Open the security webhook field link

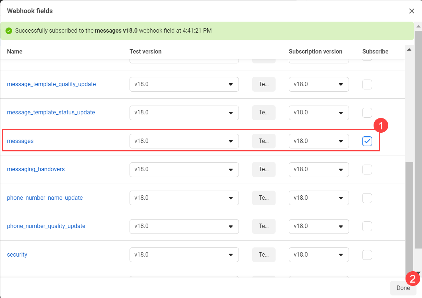(17, 254)
